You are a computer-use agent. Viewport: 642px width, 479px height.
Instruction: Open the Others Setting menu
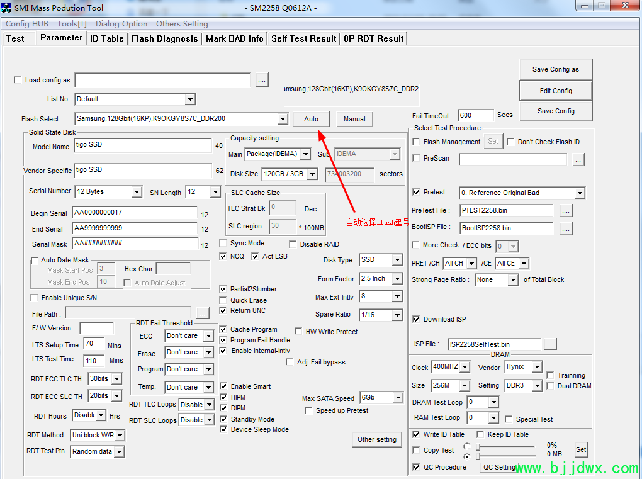(182, 24)
